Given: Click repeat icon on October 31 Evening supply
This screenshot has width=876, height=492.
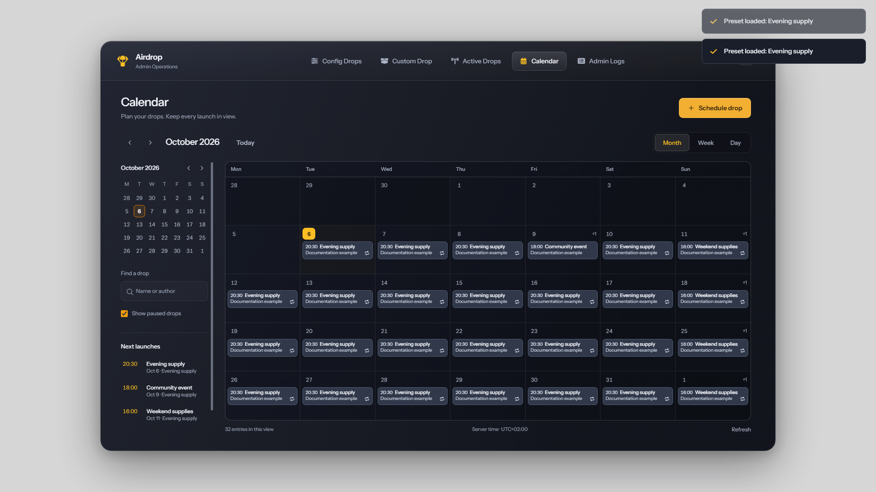Looking at the screenshot, I should point(667,399).
